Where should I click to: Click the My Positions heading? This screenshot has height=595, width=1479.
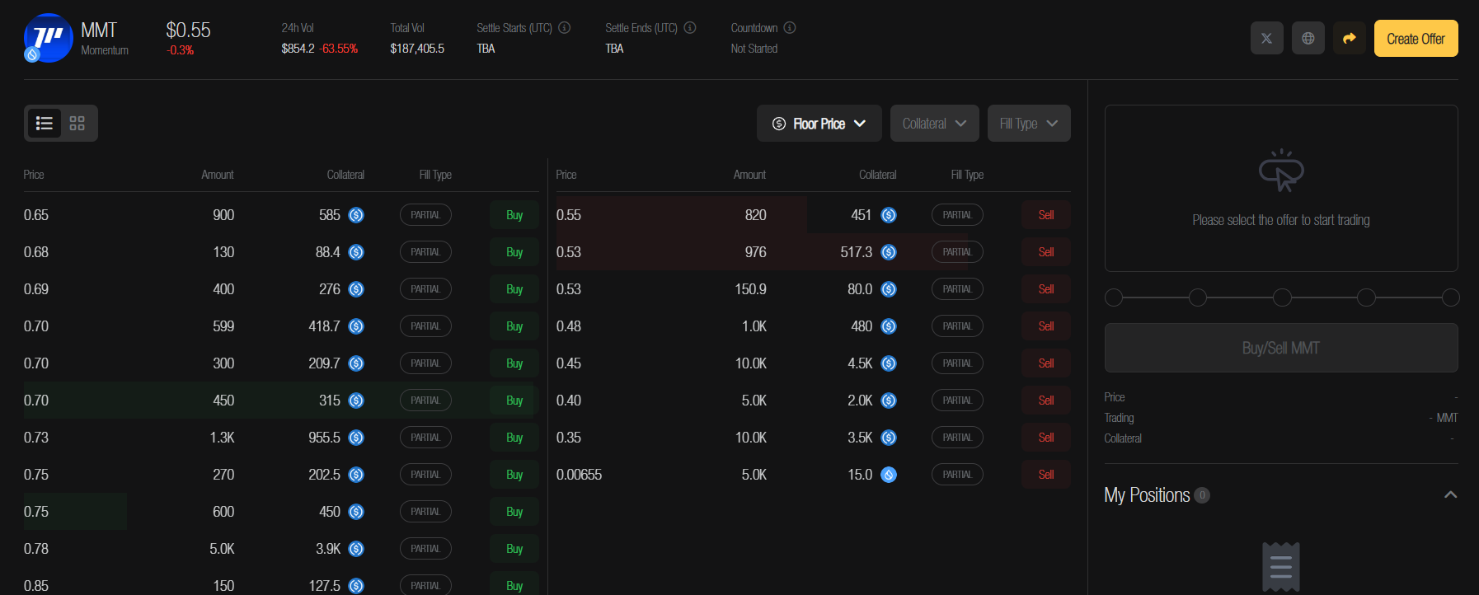[1147, 494]
